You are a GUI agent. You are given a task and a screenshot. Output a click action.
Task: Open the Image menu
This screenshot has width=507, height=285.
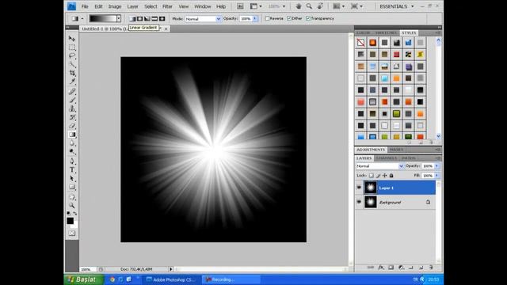point(114,6)
